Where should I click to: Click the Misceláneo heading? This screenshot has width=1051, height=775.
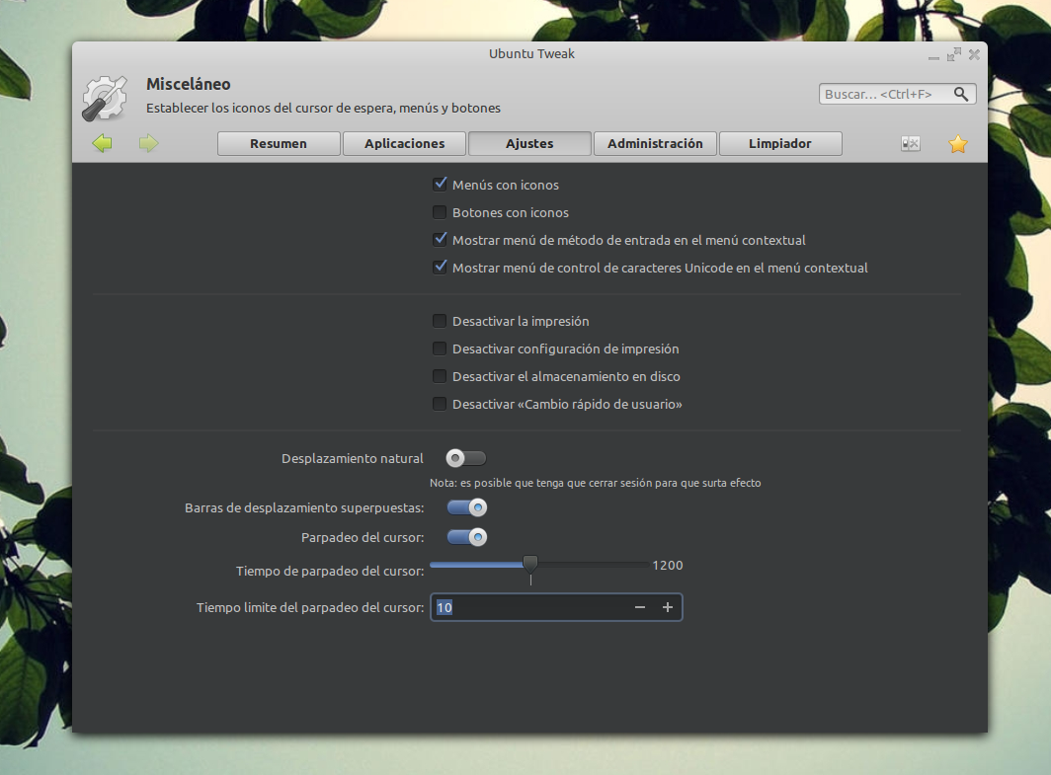[189, 84]
